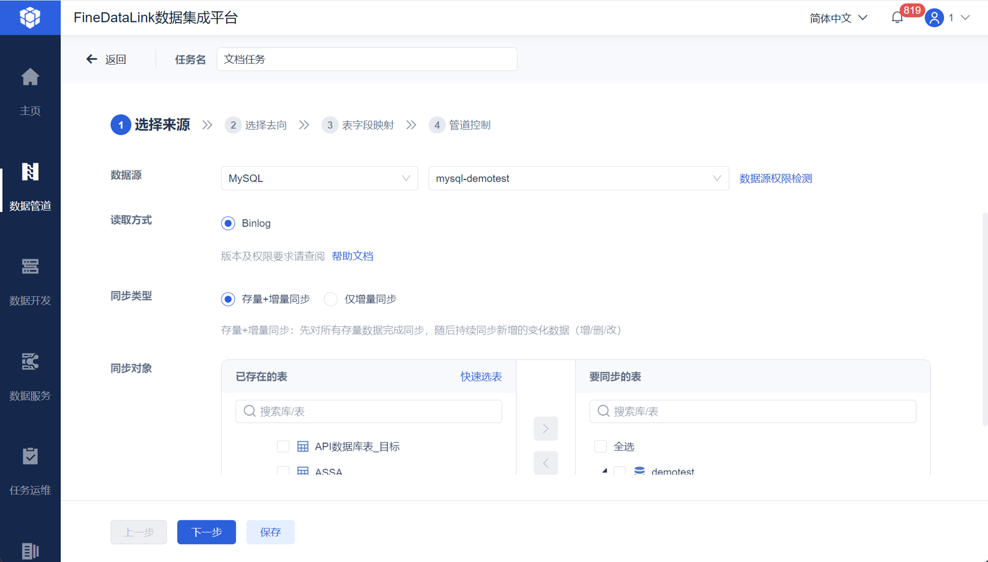Click the page vertical scrollbar
Image resolution: width=988 pixels, height=562 pixels.
coord(985,319)
